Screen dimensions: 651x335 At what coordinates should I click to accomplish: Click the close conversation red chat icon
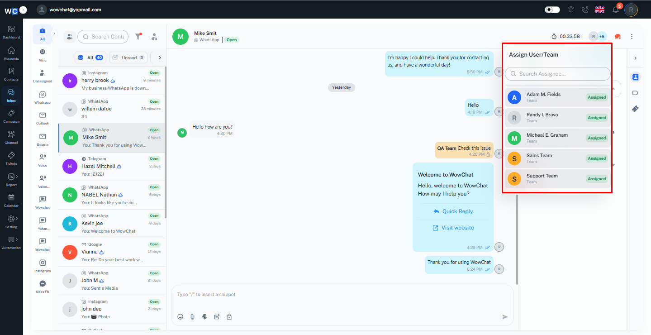point(618,37)
